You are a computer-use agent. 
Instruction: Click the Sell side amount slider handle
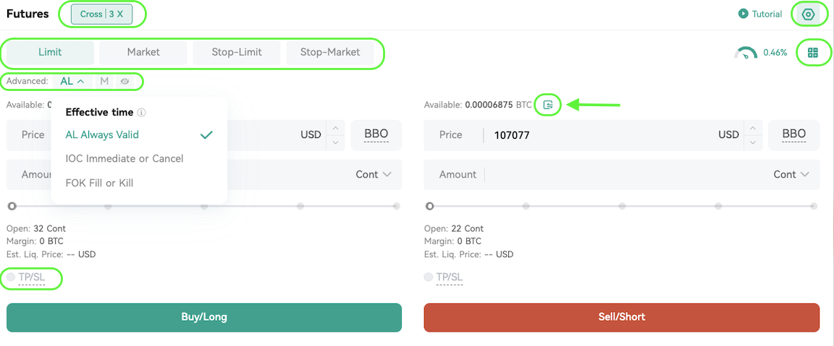coord(430,206)
